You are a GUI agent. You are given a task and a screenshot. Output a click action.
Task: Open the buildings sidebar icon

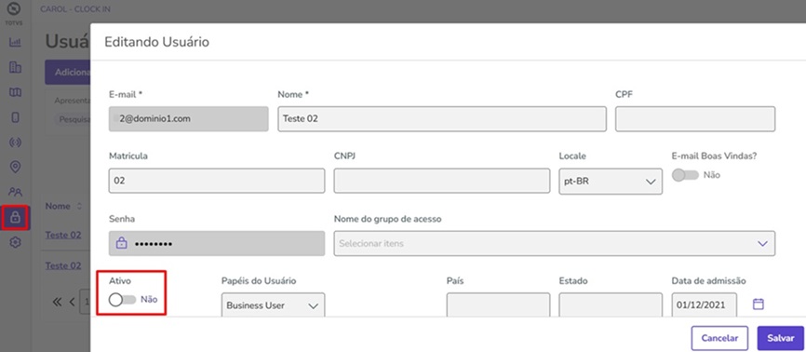[16, 67]
